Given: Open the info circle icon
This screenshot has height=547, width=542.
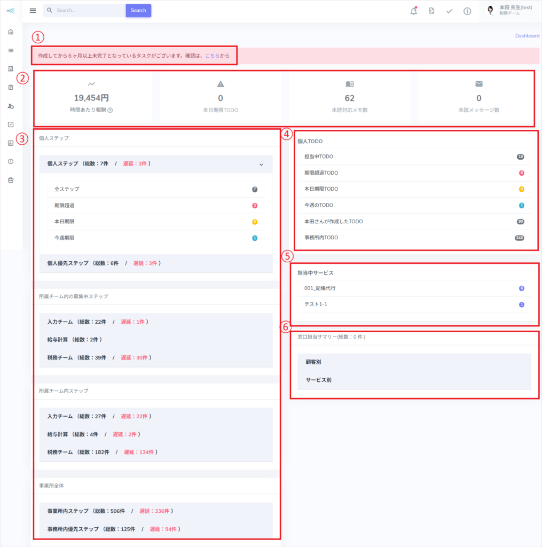Looking at the screenshot, I should click(467, 11).
